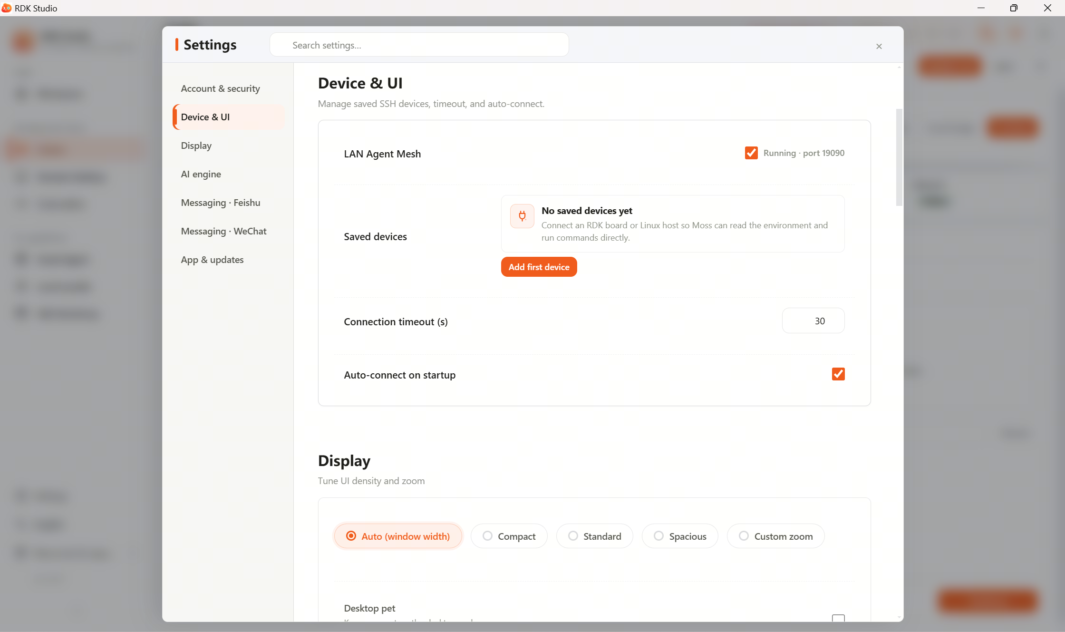
Task: Open Messaging · WeChat settings
Action: [x=229, y=231]
